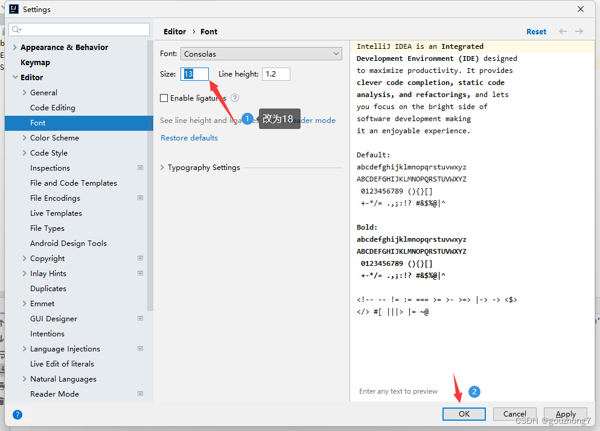This screenshot has height=431, width=600.
Task: Click the project-level icon beside Copyright
Action: (x=141, y=258)
